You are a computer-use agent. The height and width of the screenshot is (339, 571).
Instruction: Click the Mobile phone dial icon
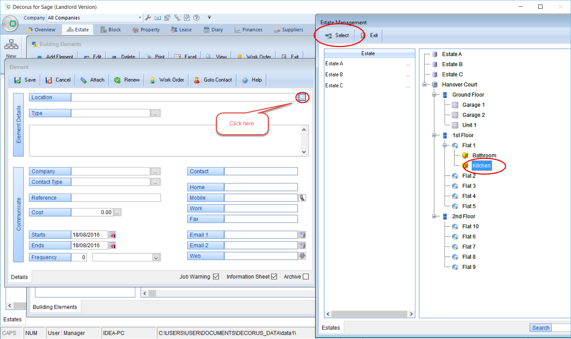click(302, 198)
